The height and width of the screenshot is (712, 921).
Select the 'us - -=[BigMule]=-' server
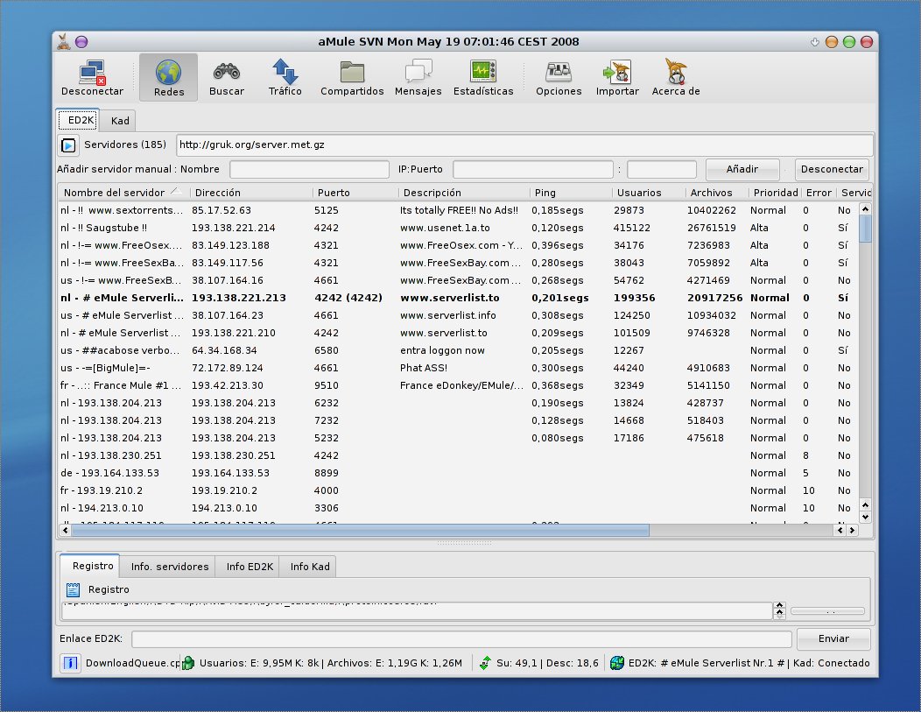(x=458, y=368)
